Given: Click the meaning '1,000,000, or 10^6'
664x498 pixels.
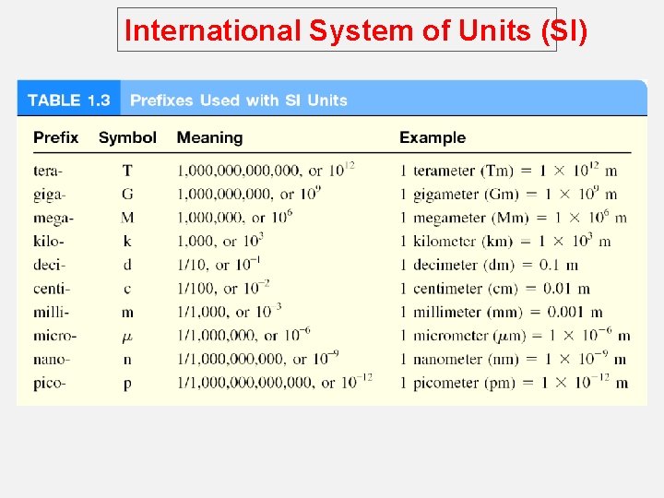Looking at the screenshot, I should point(234,218).
